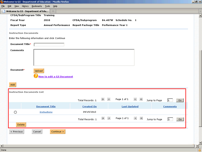Click the top next-page pagination icon
The width and height of the screenshot is (202, 152).
point(135,99)
